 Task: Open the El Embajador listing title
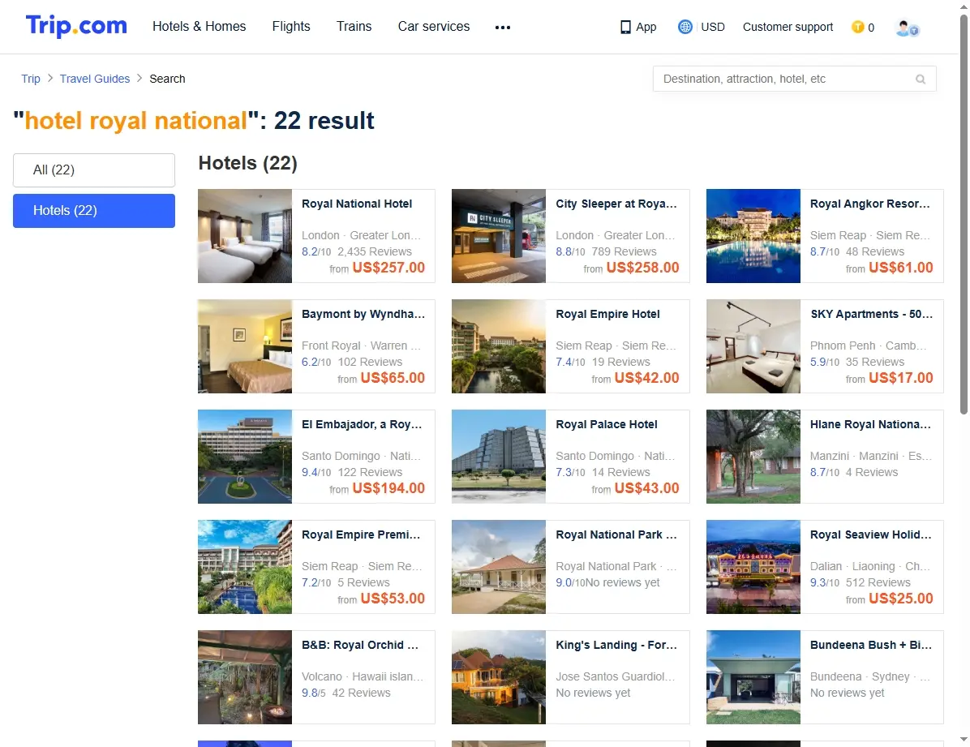(x=361, y=424)
